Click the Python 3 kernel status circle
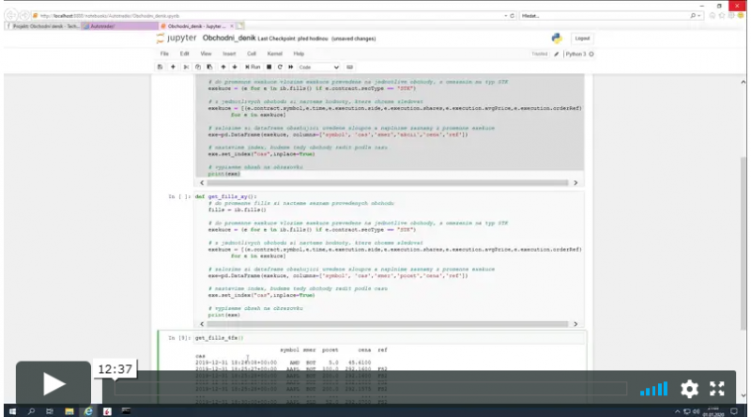Image resolution: width=751 pixels, height=417 pixels. click(x=591, y=54)
